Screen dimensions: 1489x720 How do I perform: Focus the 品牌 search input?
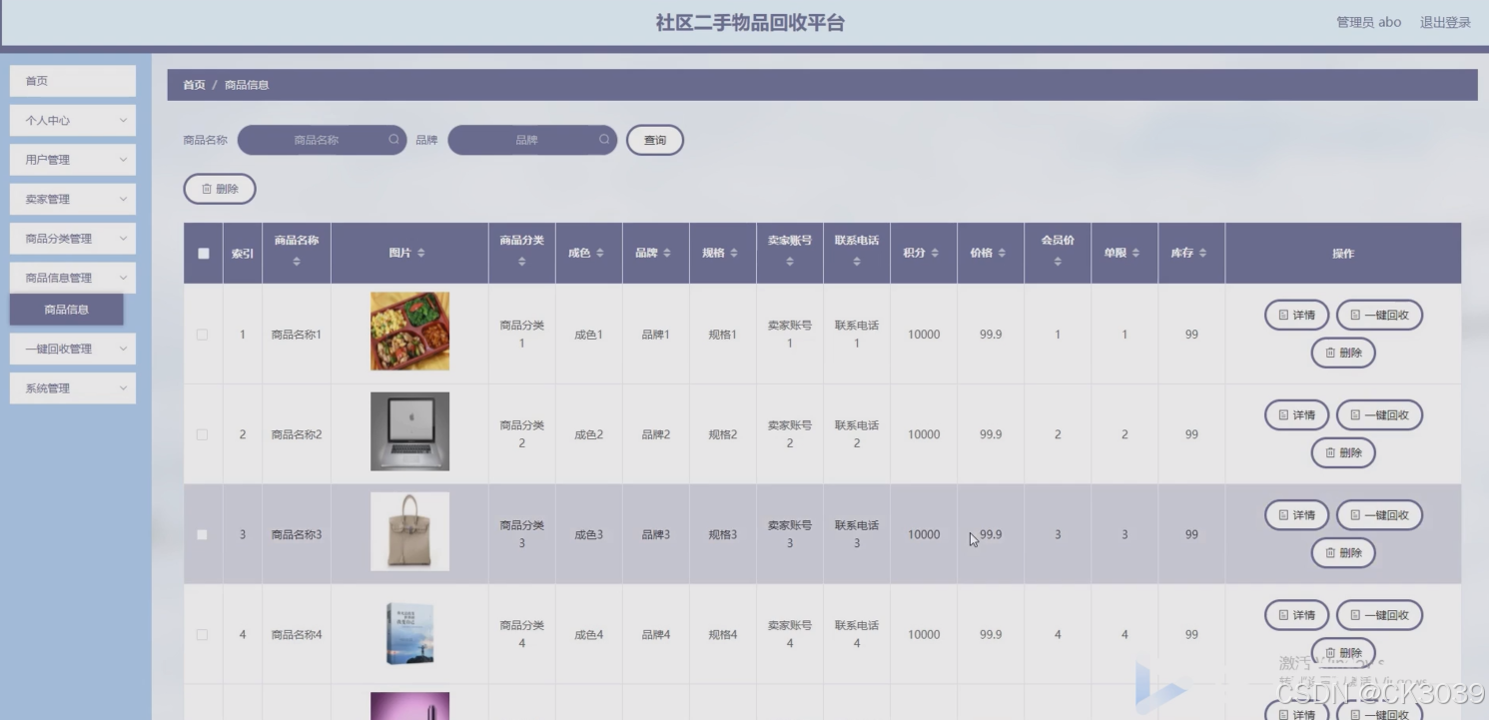click(x=532, y=140)
